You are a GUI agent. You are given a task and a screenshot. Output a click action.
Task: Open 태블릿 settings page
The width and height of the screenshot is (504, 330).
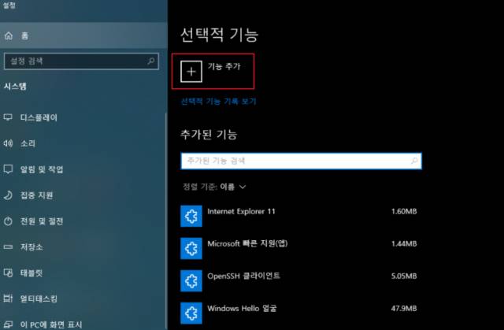(31, 273)
